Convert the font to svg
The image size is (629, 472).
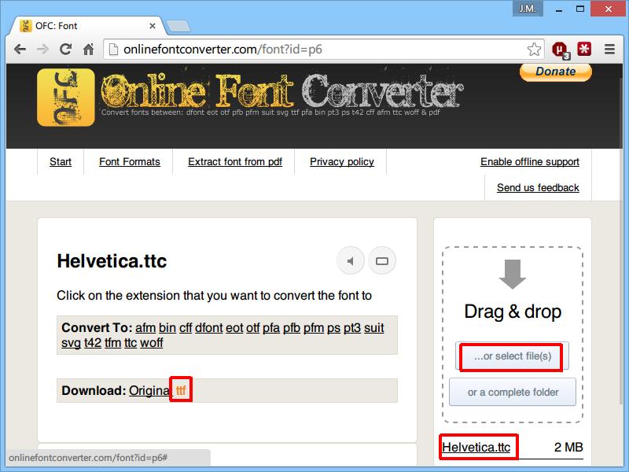pos(71,343)
